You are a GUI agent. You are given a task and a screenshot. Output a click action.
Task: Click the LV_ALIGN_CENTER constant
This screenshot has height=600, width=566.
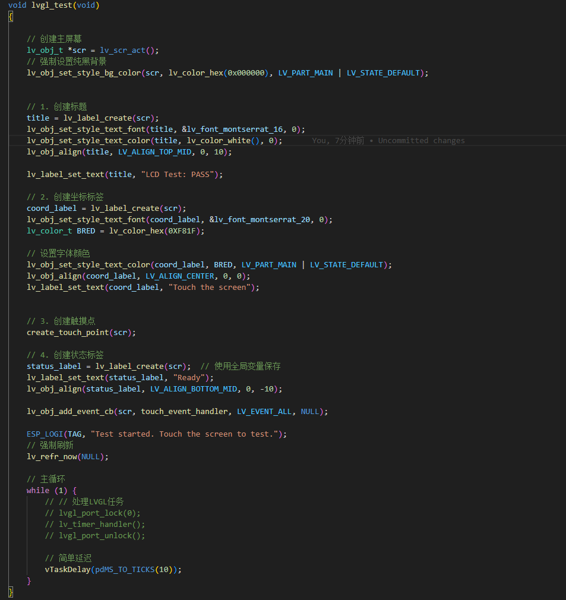pos(180,276)
